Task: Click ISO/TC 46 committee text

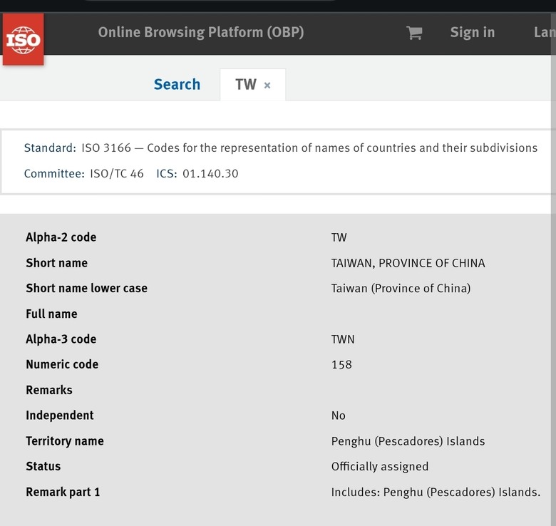Action: tap(117, 173)
